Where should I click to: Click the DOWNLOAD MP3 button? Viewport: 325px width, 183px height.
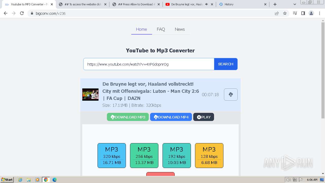[128, 117]
